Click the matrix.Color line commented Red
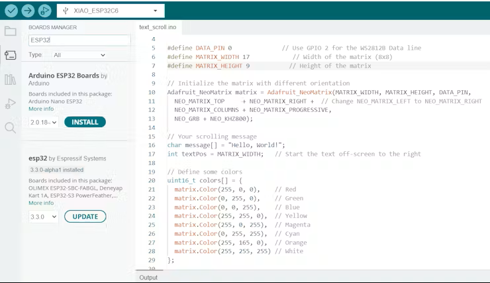Screen dimensions: 490x283 (235, 190)
